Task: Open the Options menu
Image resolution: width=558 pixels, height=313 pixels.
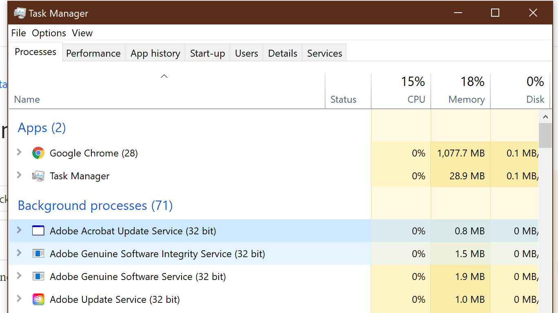Action: [49, 33]
